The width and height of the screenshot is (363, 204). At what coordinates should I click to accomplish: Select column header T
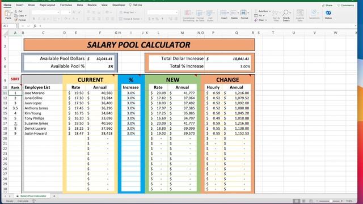(273, 33)
